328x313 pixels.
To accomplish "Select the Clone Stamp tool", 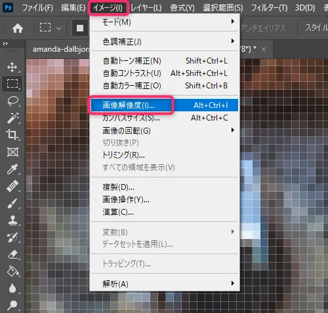I will click(12, 220).
